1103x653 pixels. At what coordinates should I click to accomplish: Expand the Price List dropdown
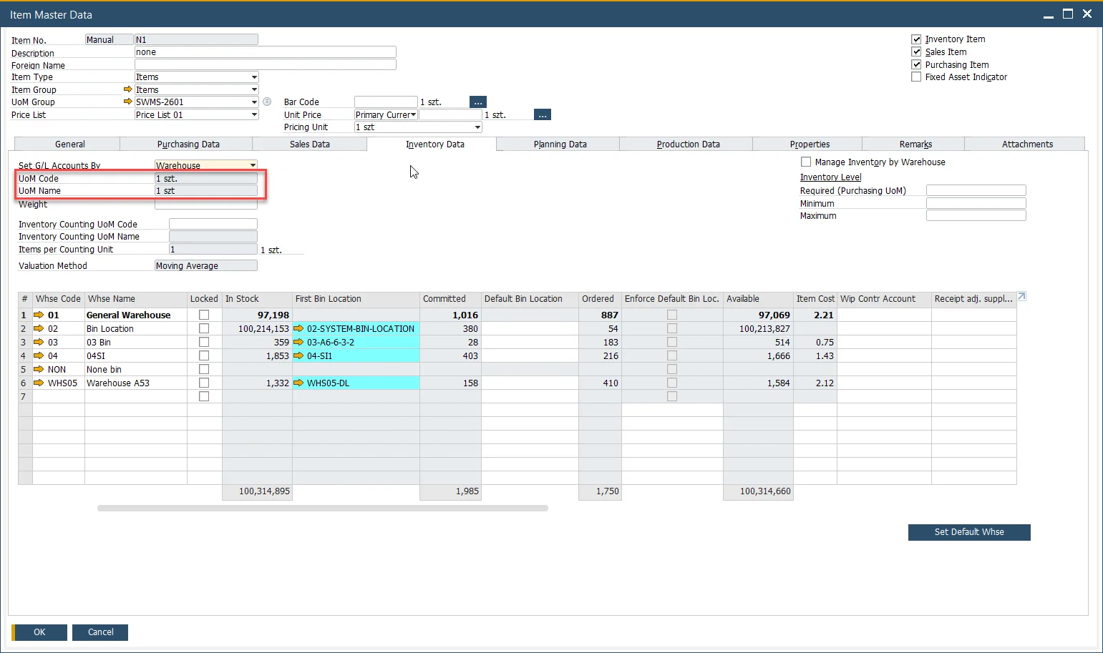pyautogui.click(x=254, y=114)
